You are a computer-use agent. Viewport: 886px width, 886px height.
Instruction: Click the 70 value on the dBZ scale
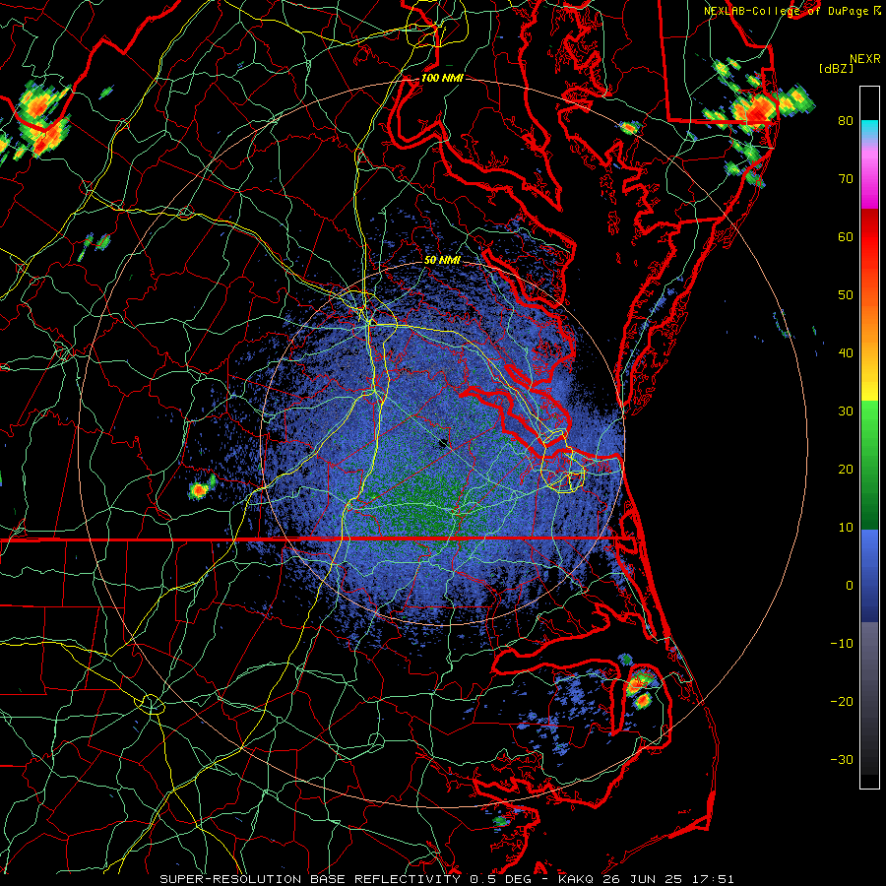point(846,178)
